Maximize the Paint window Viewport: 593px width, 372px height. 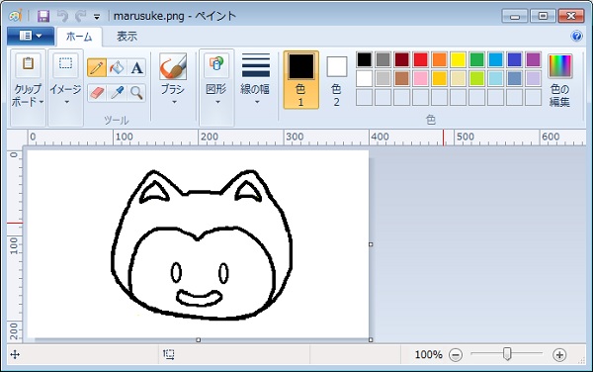543,16
